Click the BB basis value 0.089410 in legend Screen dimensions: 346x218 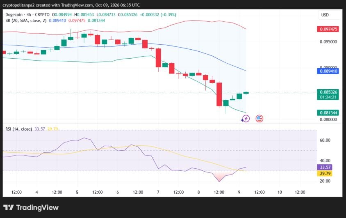(x=57, y=21)
